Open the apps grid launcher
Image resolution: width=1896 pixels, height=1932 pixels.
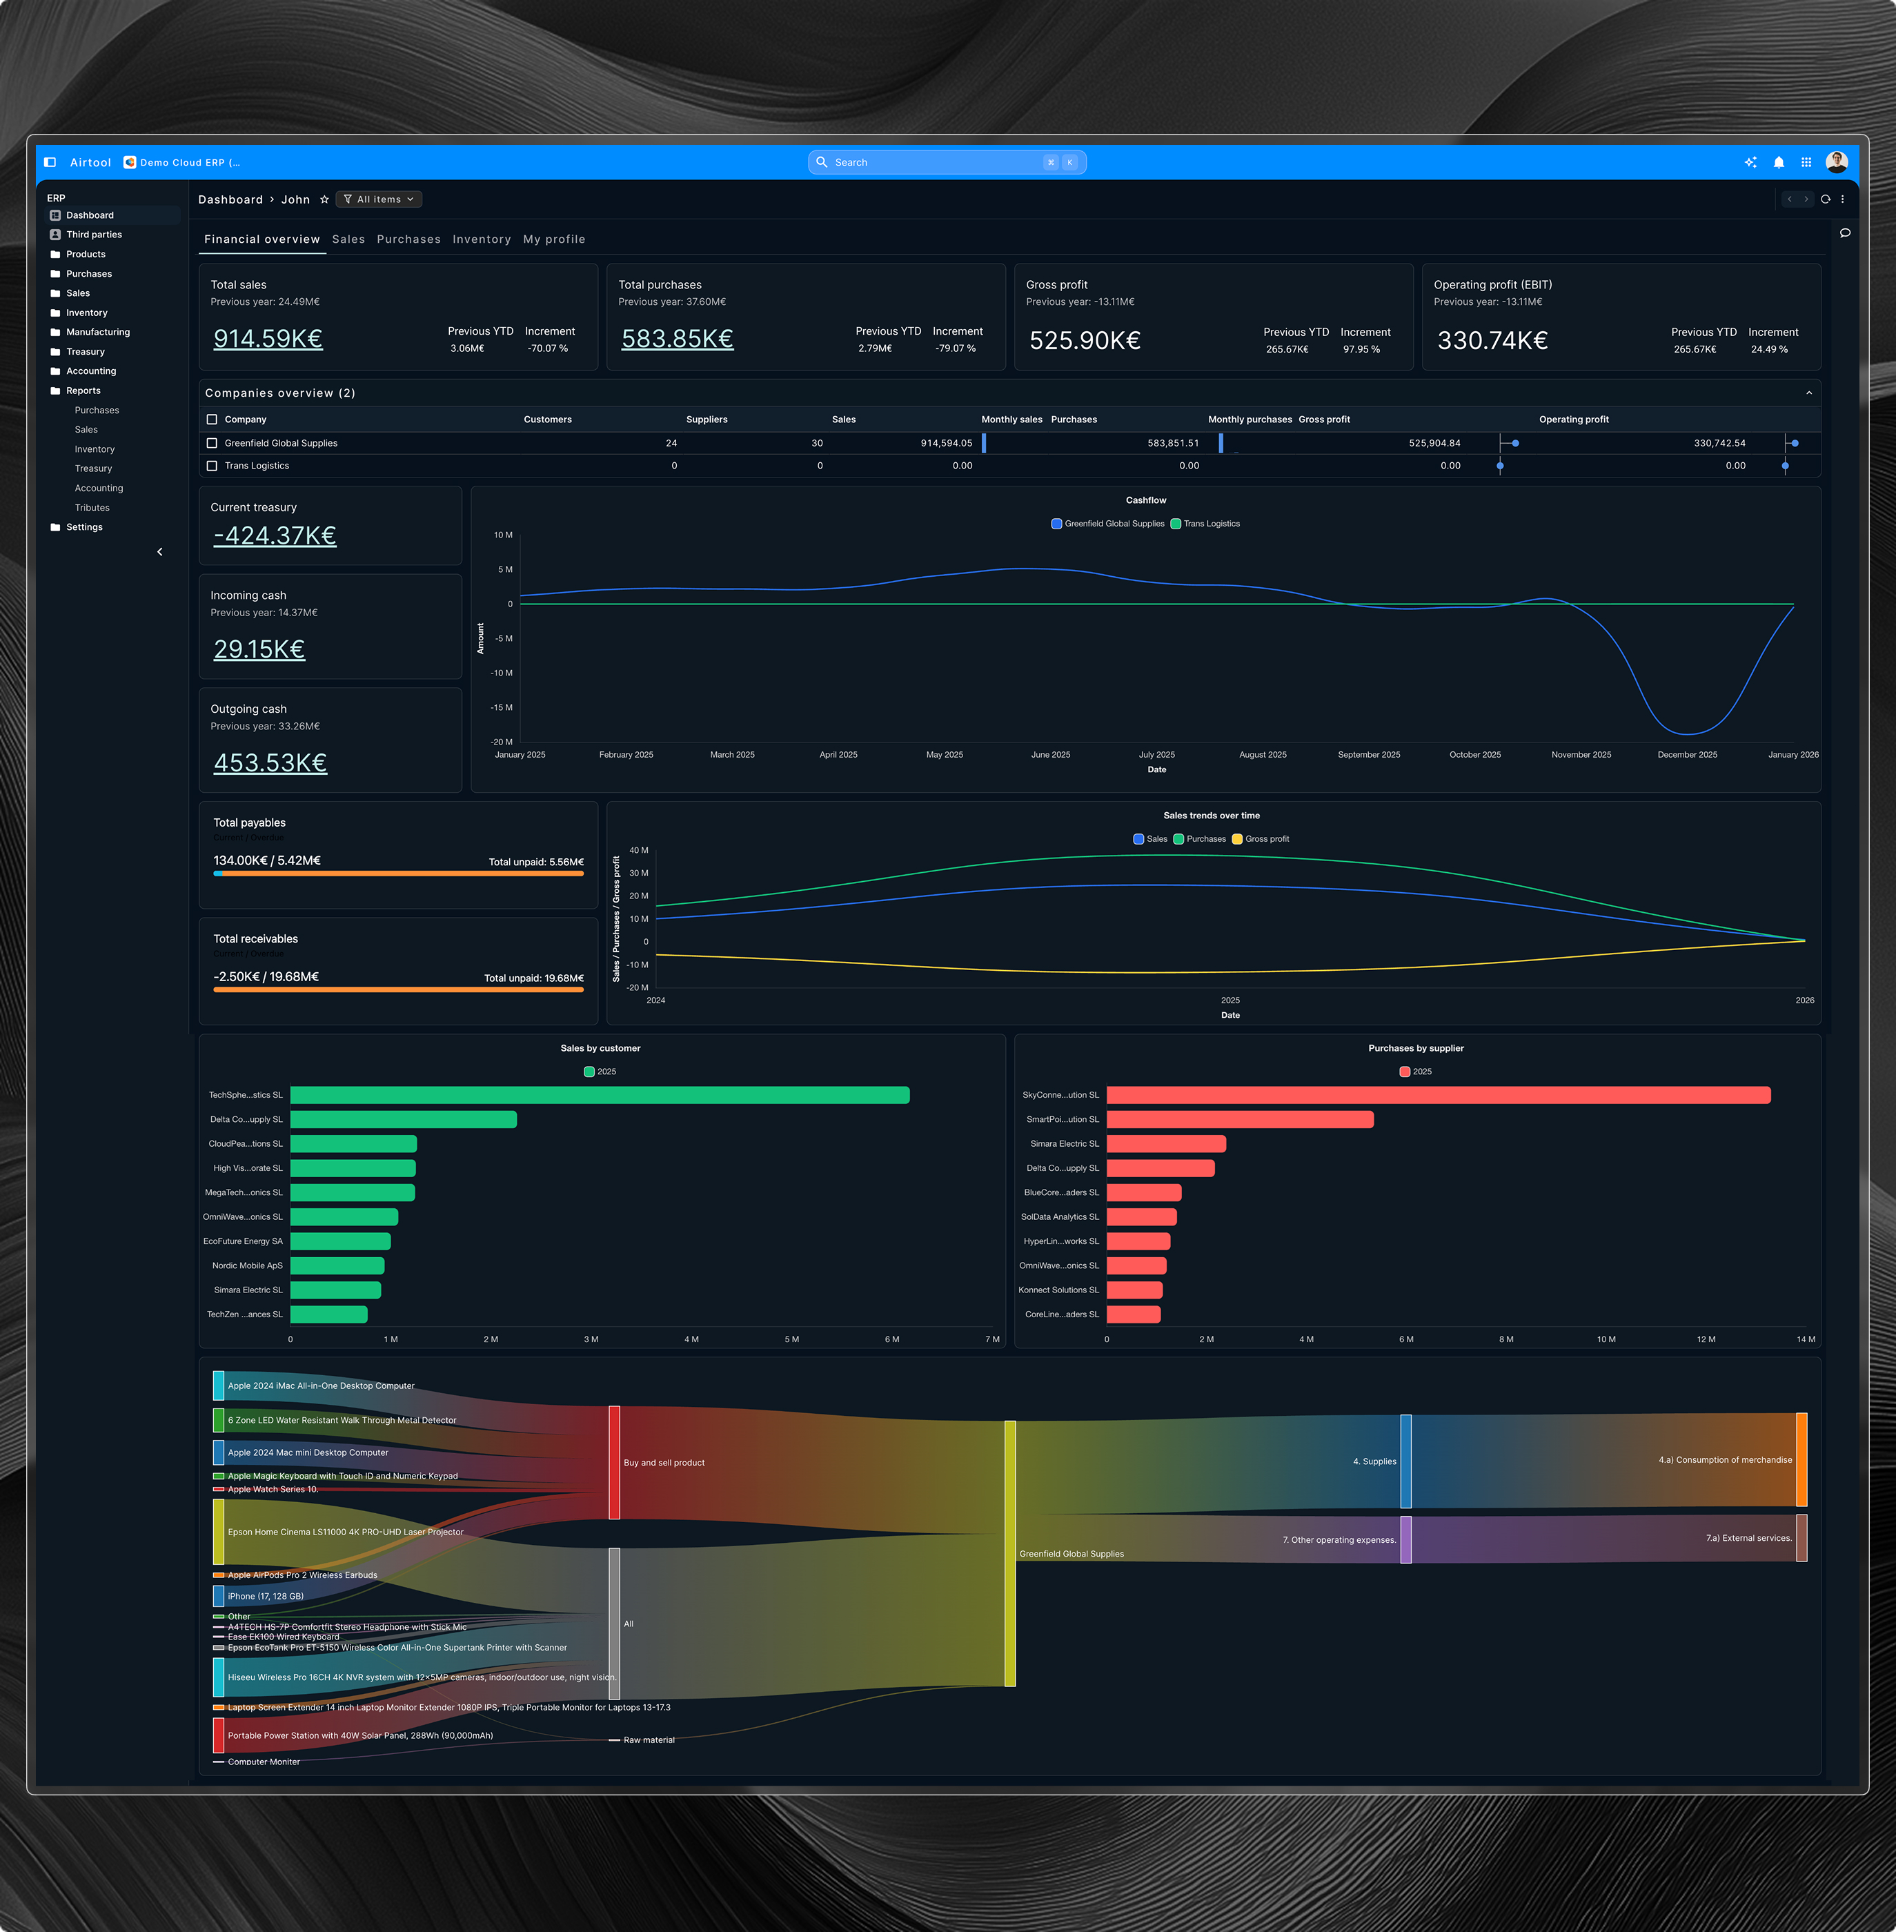point(1806,162)
